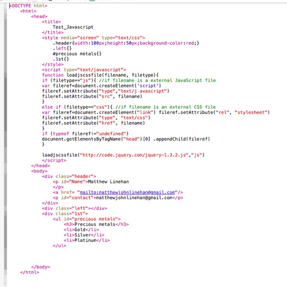Click the "stylesheet" string value
Image resolution: width=287 pixels, height=287 pixels.
pyautogui.click(x=251, y=112)
